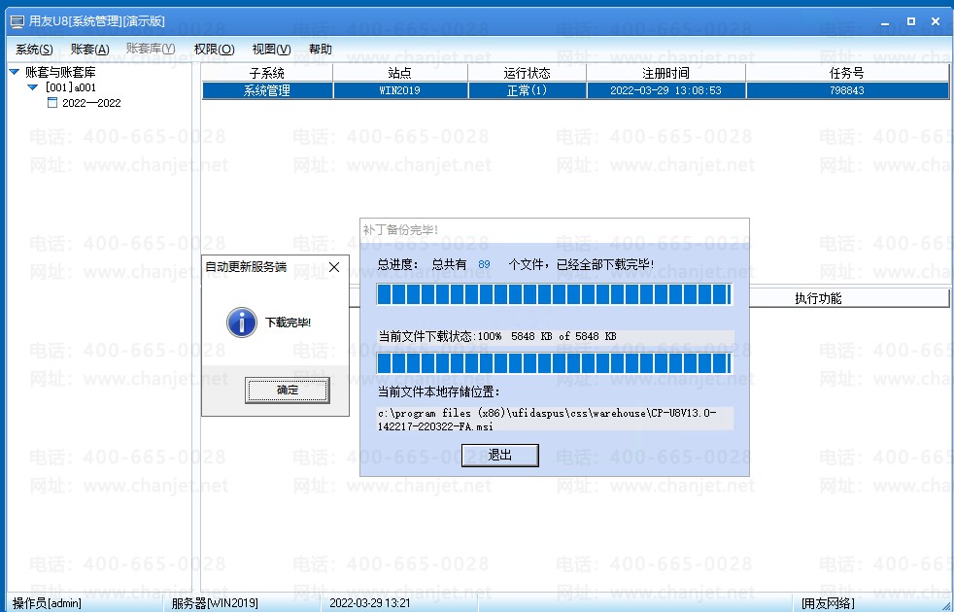Click the 当前文件本地存储位置 label

[x=439, y=391]
